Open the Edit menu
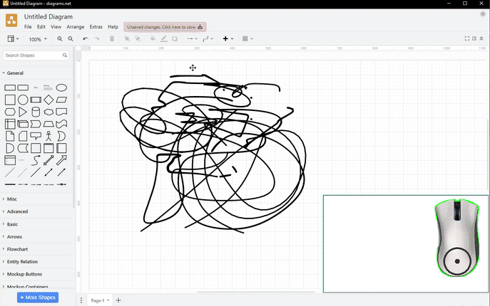Screen dimensions: 490x306 coord(41,27)
